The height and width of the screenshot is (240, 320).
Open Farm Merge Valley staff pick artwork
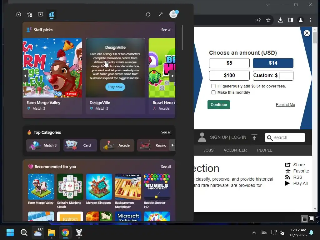pyautogui.click(x=52, y=68)
